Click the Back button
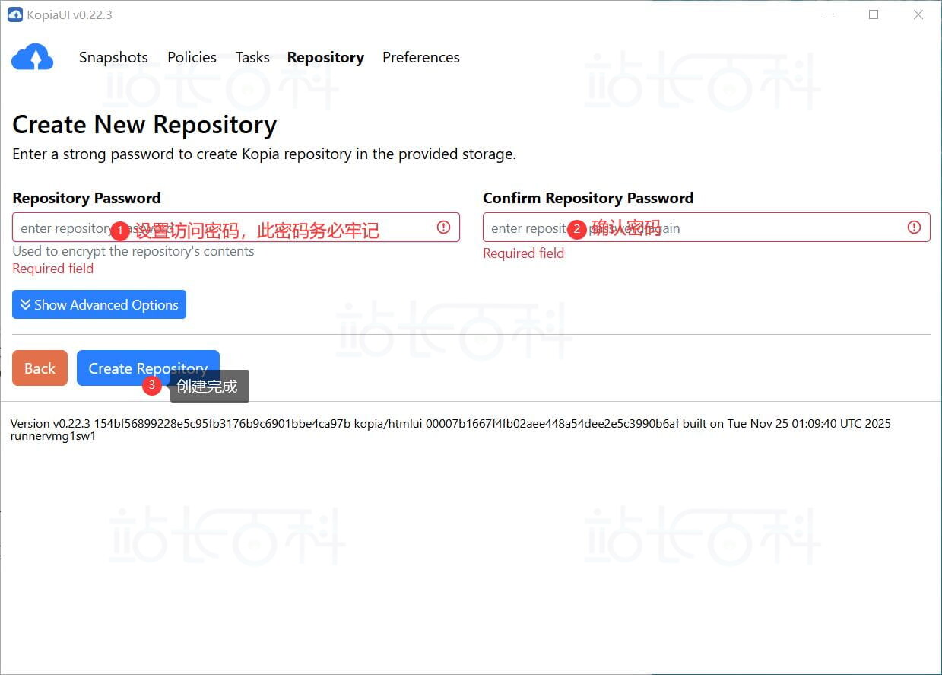This screenshot has height=675, width=942. coord(40,368)
